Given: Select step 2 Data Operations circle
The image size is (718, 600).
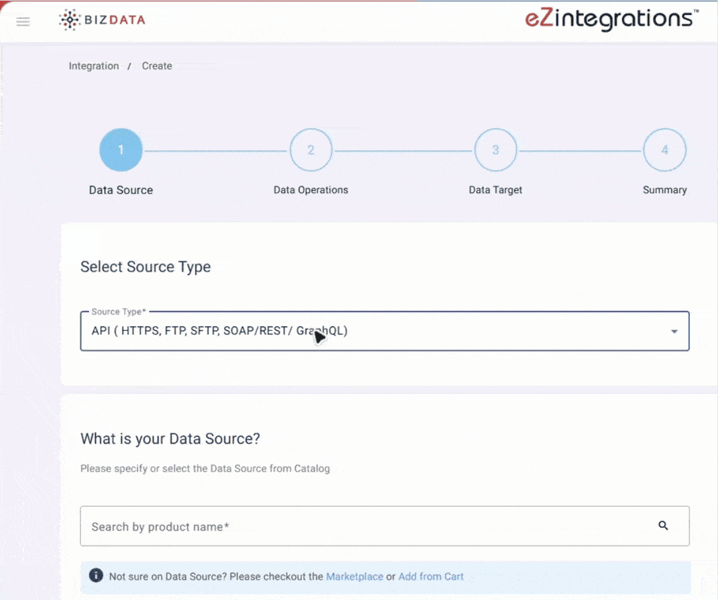Looking at the screenshot, I should tap(311, 150).
